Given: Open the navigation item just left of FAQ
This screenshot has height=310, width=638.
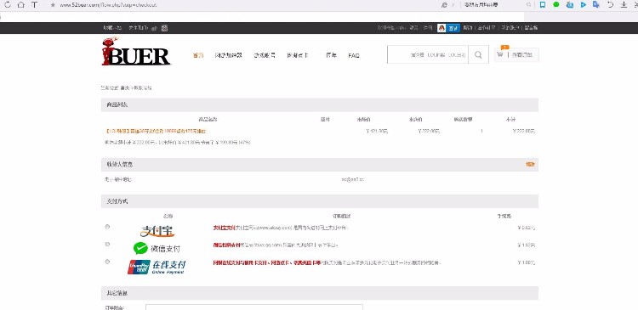Looking at the screenshot, I should (x=331, y=55).
